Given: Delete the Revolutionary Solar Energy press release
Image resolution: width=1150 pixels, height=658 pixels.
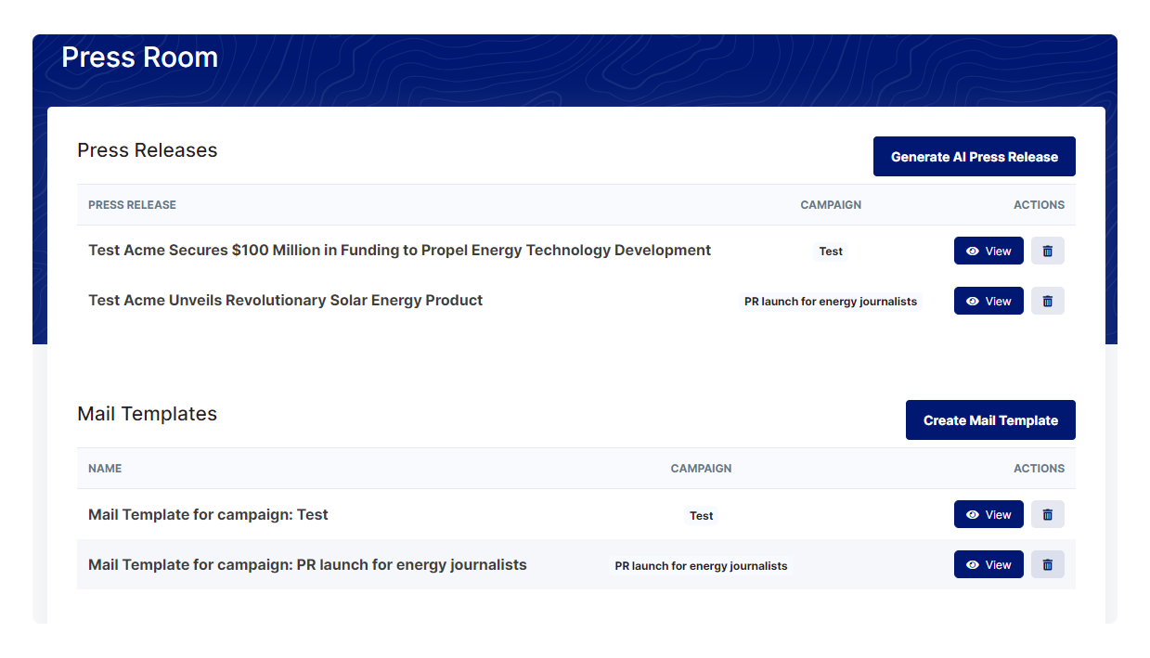Looking at the screenshot, I should coord(1047,301).
